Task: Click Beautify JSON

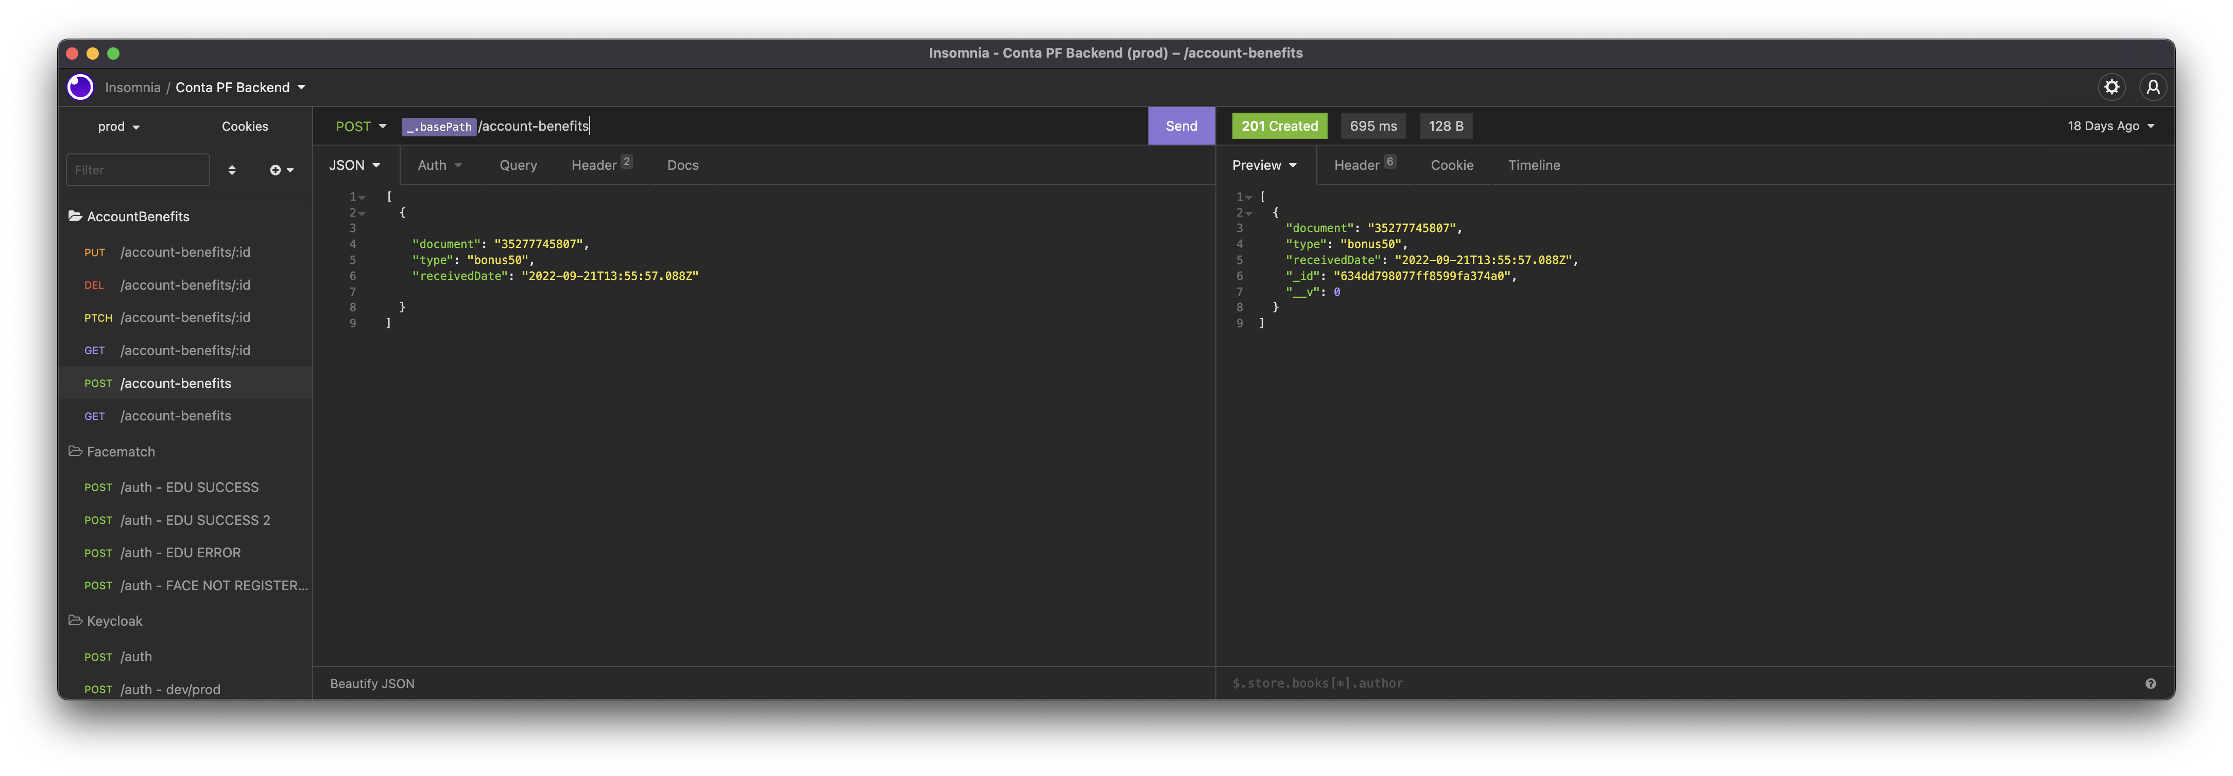Action: pos(372,683)
